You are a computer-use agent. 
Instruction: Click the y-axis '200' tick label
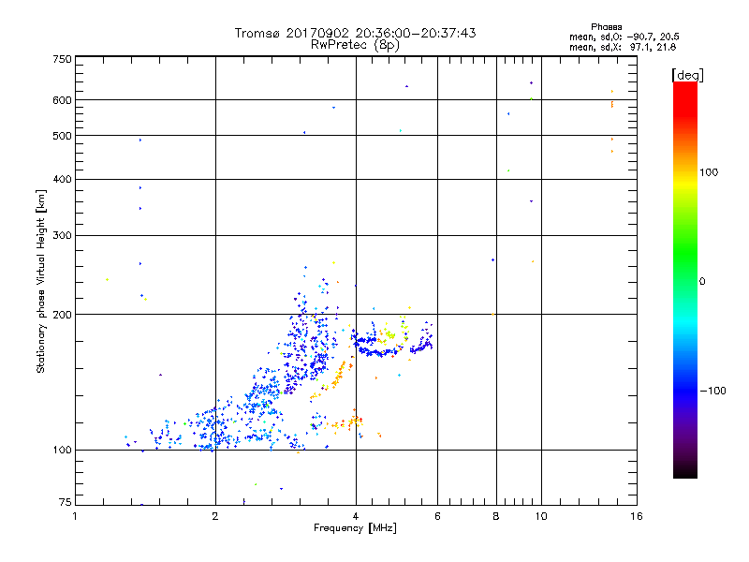pos(62,315)
